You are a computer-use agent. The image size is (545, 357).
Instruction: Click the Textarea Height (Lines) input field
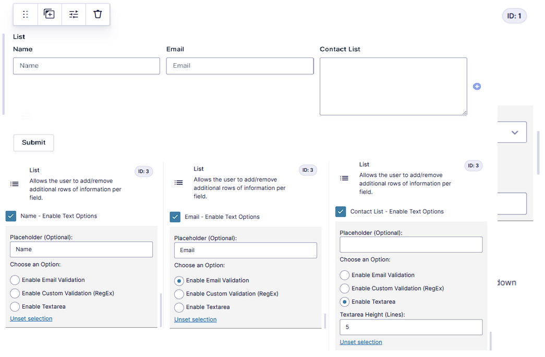coord(411,327)
